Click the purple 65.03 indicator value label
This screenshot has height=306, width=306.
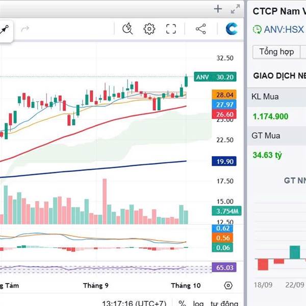tap(224, 268)
